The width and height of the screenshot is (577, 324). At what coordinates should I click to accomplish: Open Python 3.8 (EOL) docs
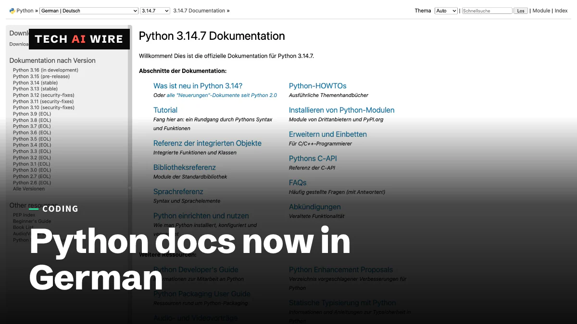click(x=32, y=120)
